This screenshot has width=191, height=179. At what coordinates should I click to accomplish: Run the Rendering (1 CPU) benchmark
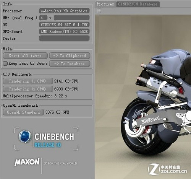tap(28, 81)
